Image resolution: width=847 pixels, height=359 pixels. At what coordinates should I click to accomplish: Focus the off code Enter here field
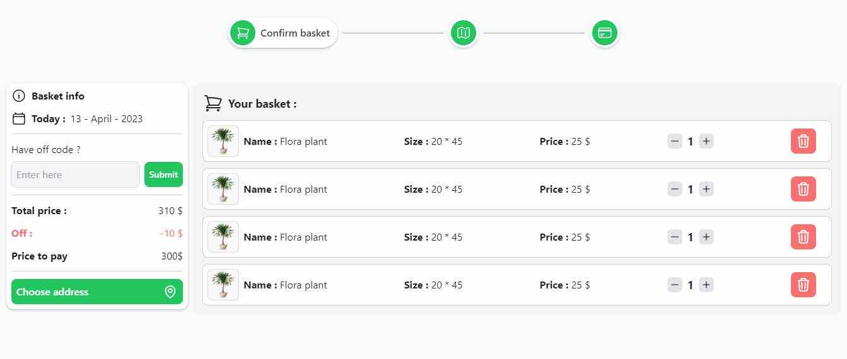click(75, 174)
